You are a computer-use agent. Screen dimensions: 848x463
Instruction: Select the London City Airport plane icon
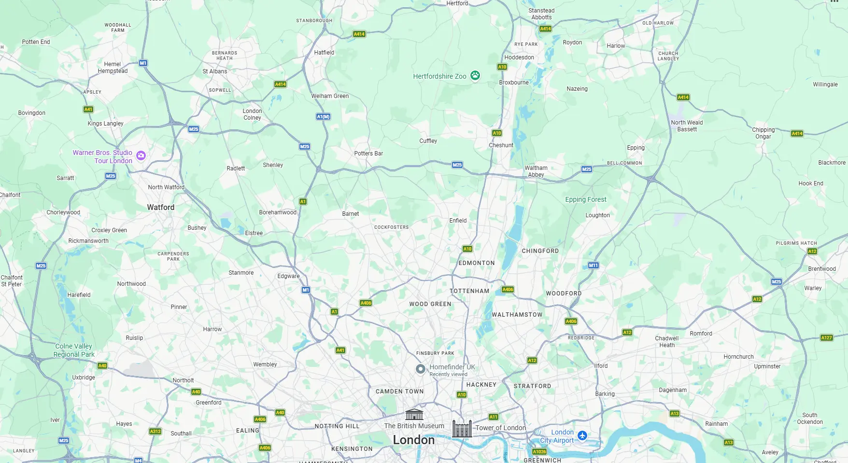582,436
